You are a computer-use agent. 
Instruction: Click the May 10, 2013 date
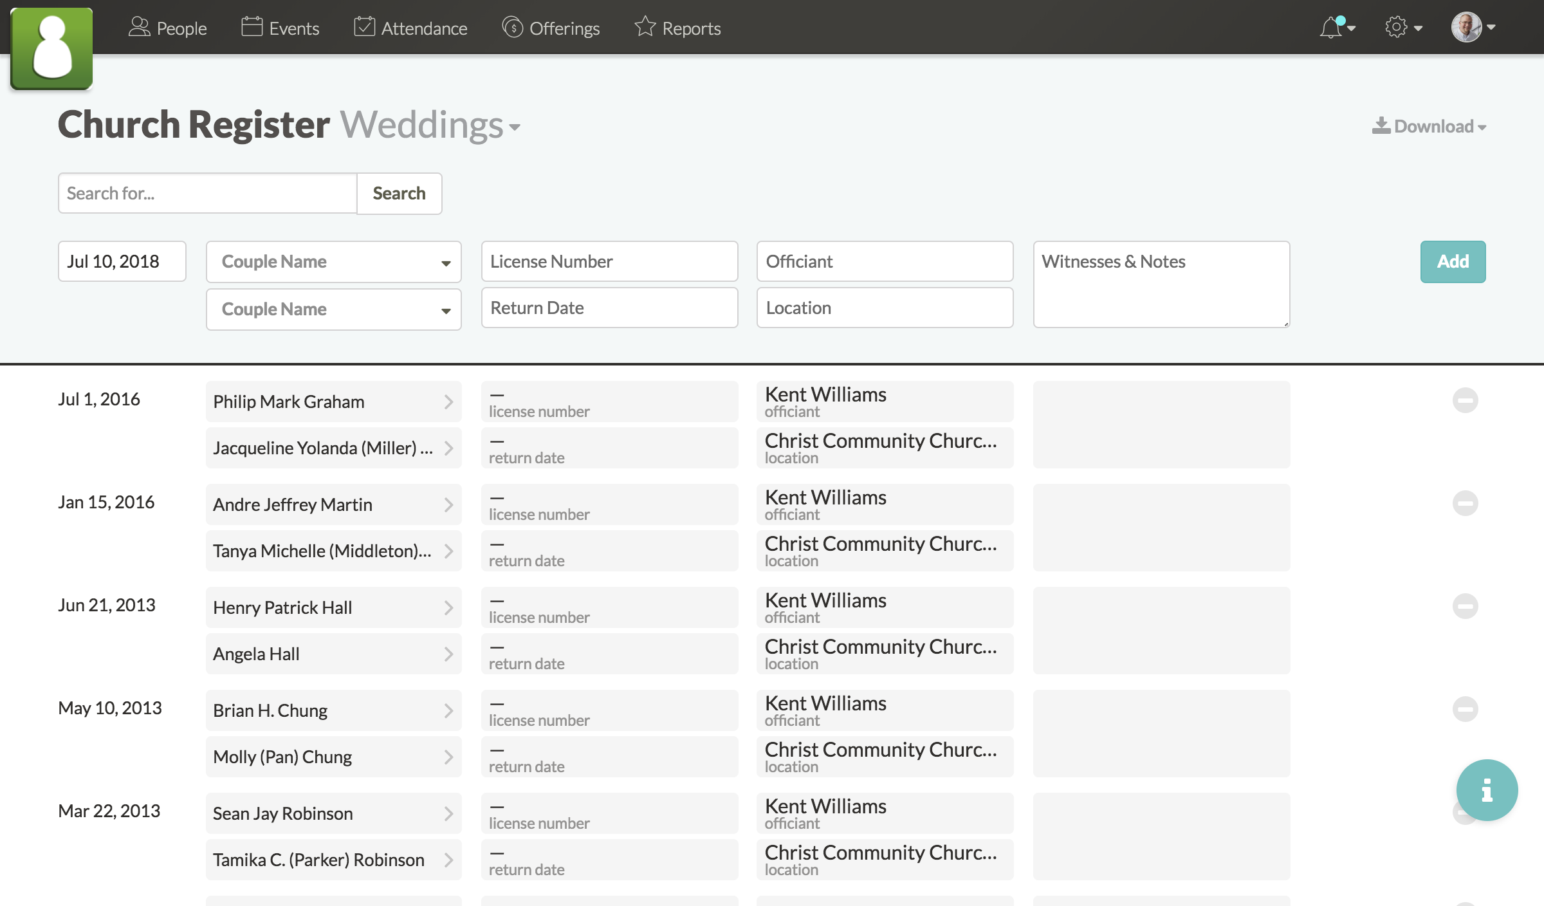(x=110, y=708)
